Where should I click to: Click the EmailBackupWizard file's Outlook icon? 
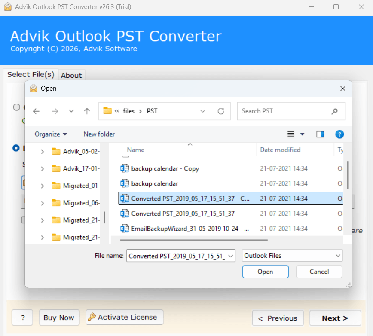pos(125,229)
